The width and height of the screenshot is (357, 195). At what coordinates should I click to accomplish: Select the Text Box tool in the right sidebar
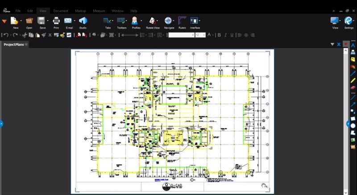pyautogui.click(x=353, y=45)
